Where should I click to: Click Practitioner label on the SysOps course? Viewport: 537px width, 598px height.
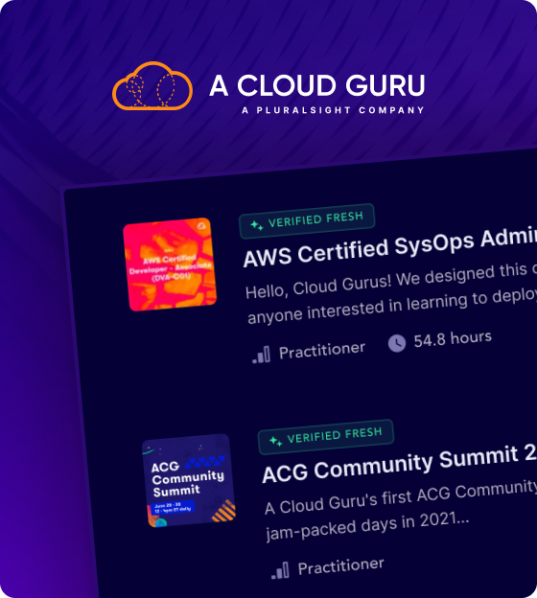click(322, 350)
